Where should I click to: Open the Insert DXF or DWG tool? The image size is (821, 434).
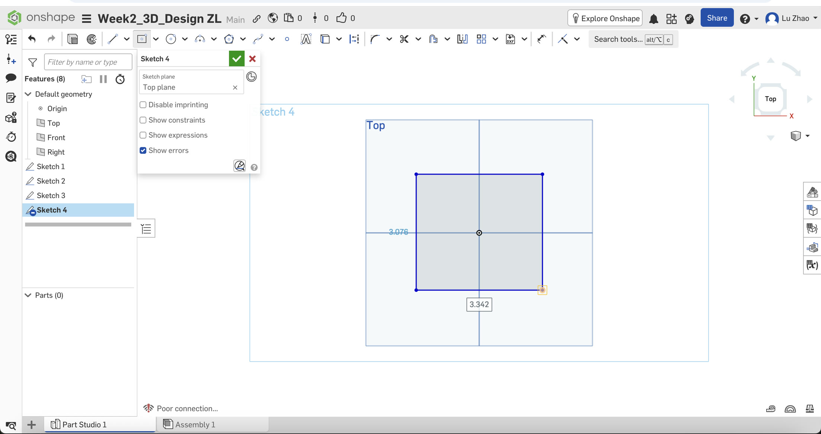(x=510, y=39)
